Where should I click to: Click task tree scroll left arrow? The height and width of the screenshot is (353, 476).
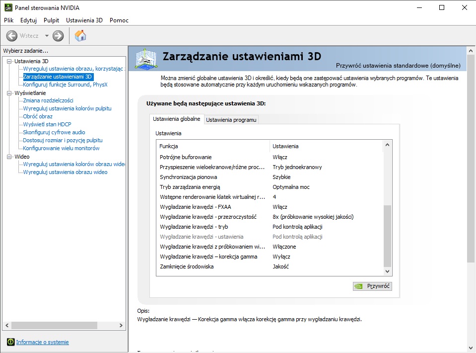pyautogui.click(x=7, y=325)
